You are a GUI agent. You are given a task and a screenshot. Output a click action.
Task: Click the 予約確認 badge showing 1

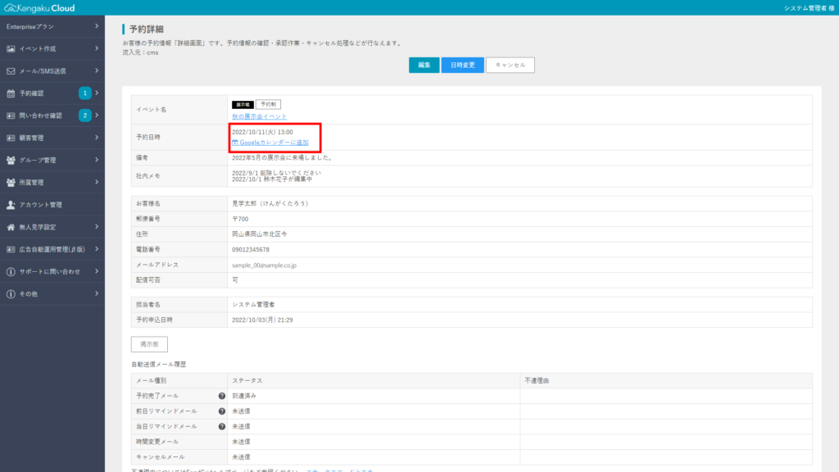tap(84, 93)
